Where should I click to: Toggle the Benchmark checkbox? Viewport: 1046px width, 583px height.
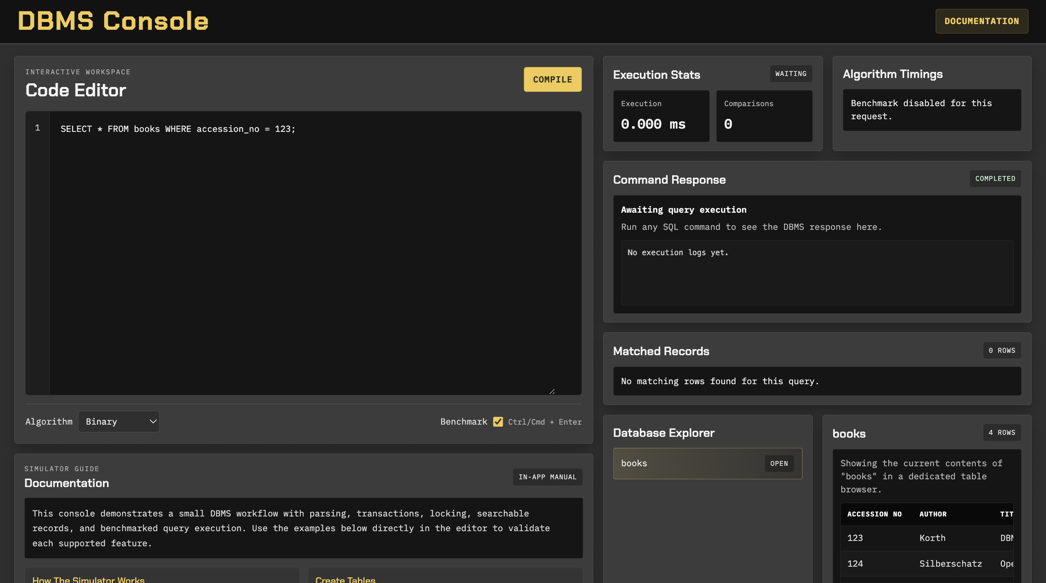498,422
